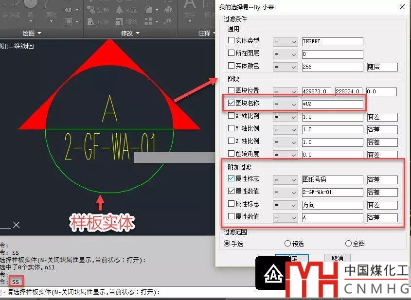The width and height of the screenshot is (411, 300).
Task: Open operator dropdown for X 轴比例
Action: (x=285, y=117)
